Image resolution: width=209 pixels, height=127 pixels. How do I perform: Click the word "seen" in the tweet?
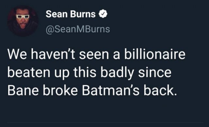94,56
